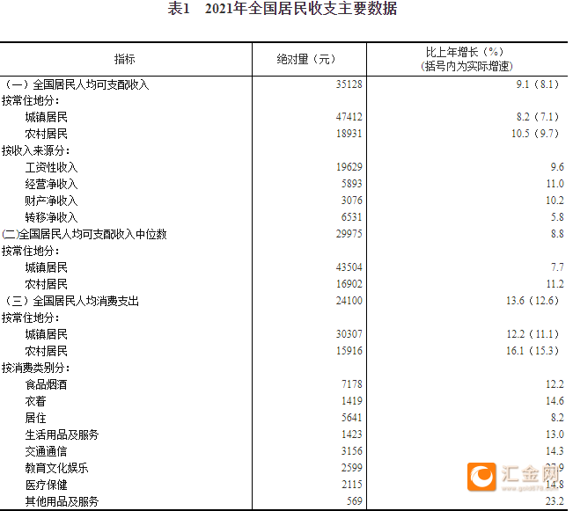Select the 绝对量（元）column header
573x511 pixels.
[x=306, y=59]
